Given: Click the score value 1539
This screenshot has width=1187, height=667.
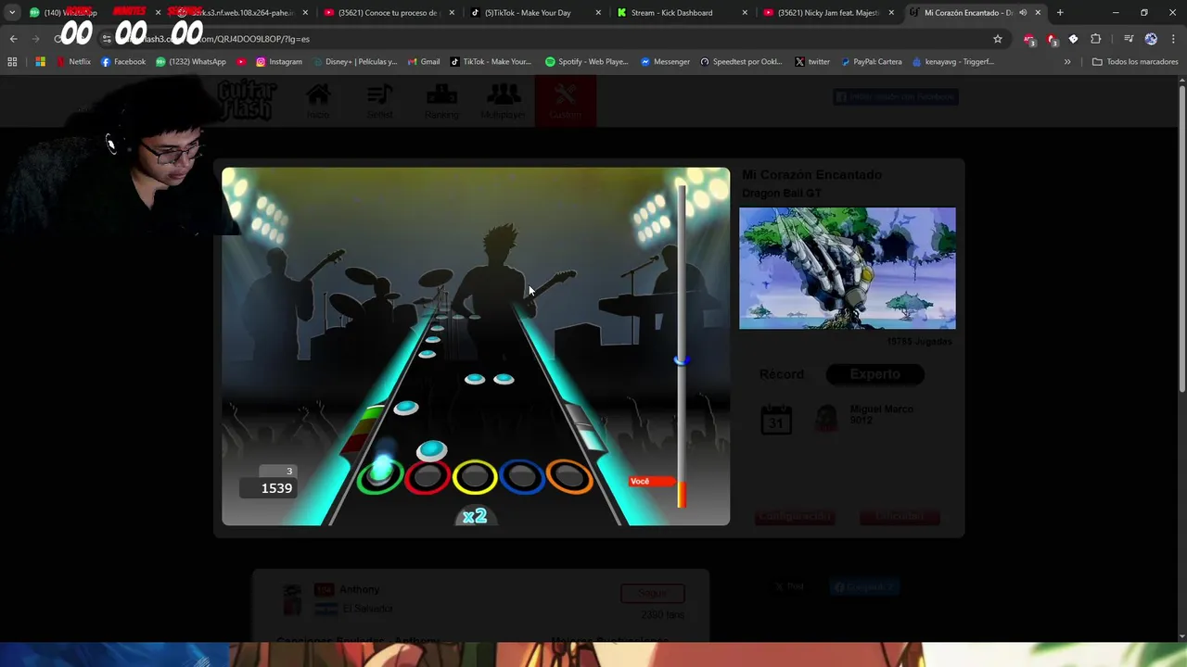Looking at the screenshot, I should click(x=276, y=488).
